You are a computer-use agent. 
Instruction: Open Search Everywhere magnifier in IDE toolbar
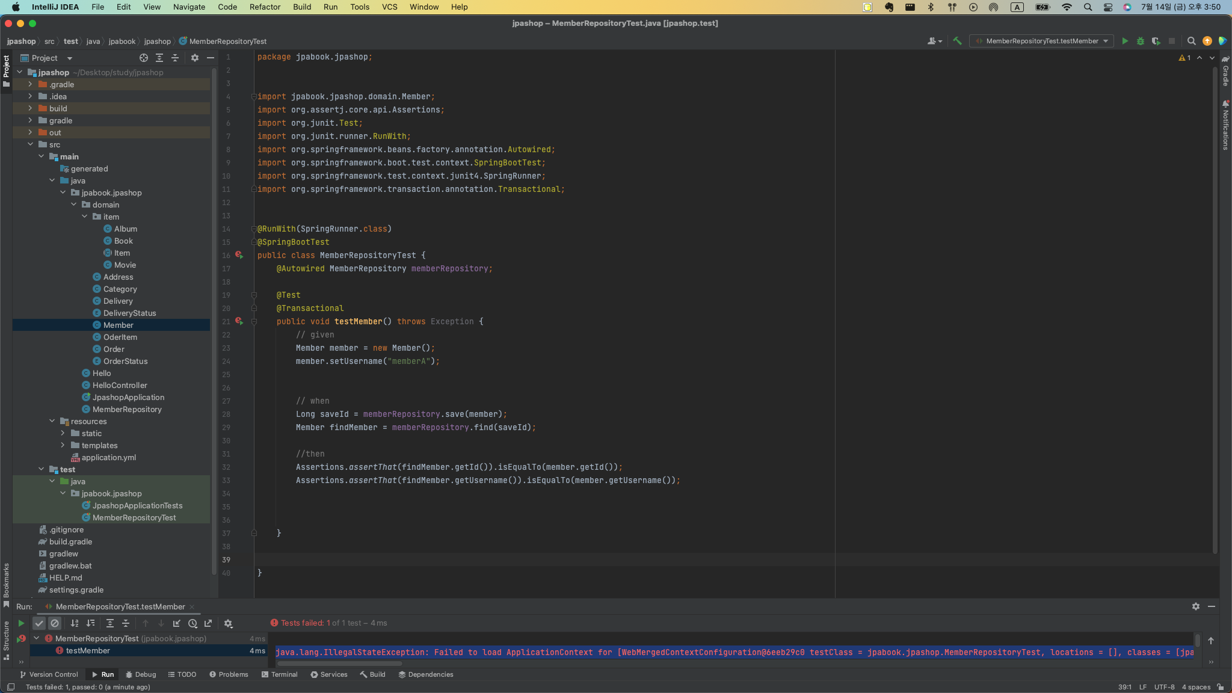point(1191,41)
